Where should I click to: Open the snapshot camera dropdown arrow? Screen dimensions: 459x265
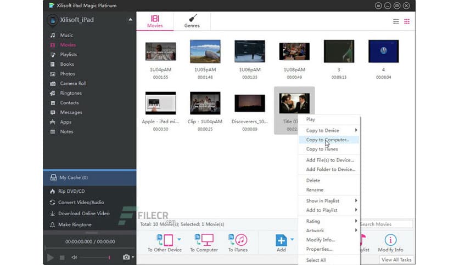click(x=133, y=257)
